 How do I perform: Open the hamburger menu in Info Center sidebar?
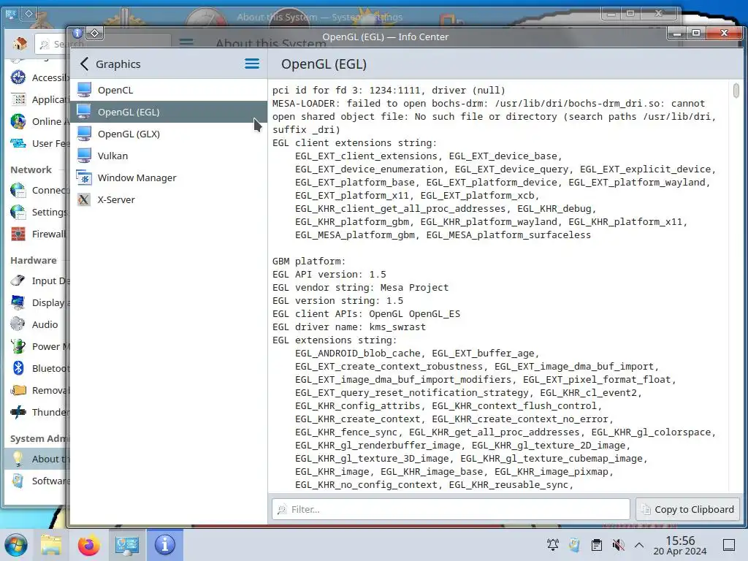click(x=252, y=64)
